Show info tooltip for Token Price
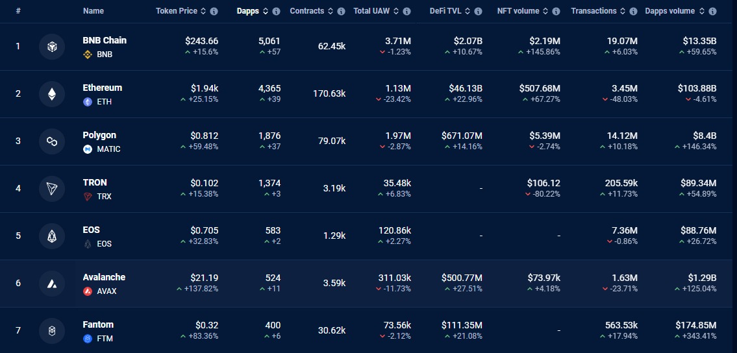This screenshot has width=737, height=353. point(214,11)
